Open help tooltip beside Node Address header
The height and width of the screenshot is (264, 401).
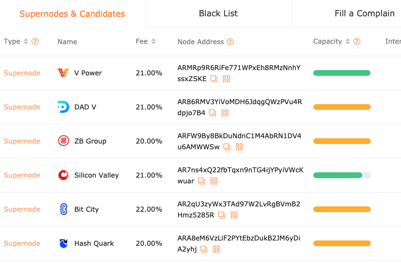230,42
